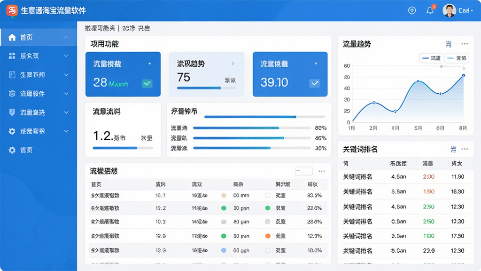Viewport: 481px width, 271px height.
Task: Click the chart data point above 5月
Action: pos(418,81)
